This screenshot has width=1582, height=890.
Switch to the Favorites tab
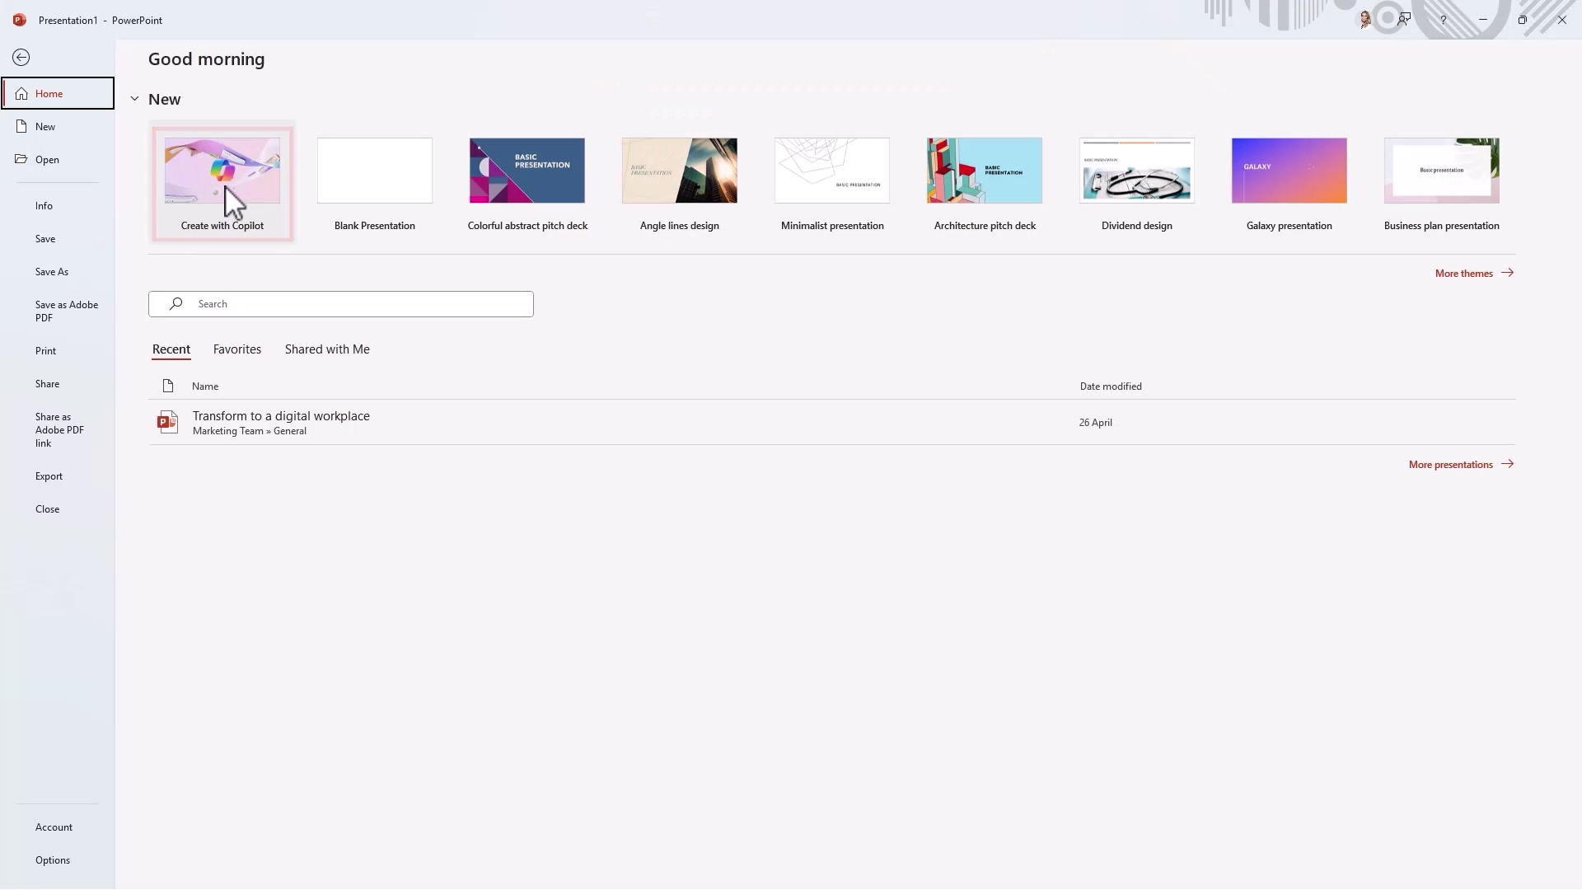click(237, 349)
